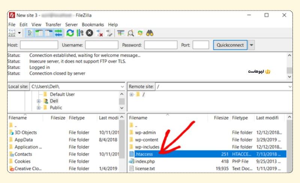This screenshot has width=300, height=183.
Task: Open the Bookmarks menu
Action: pyautogui.click(x=93, y=25)
